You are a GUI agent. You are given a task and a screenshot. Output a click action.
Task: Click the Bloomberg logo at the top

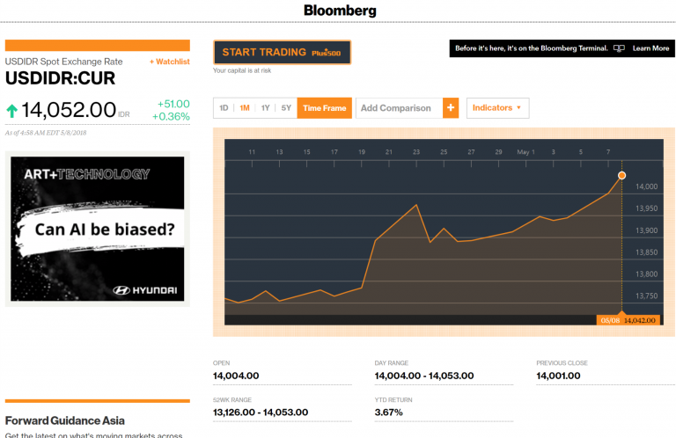point(340,11)
